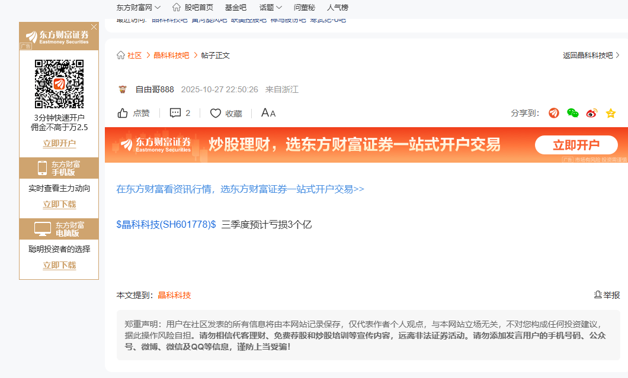Click the 分享到 label
628x378 pixels.
tap(525, 113)
